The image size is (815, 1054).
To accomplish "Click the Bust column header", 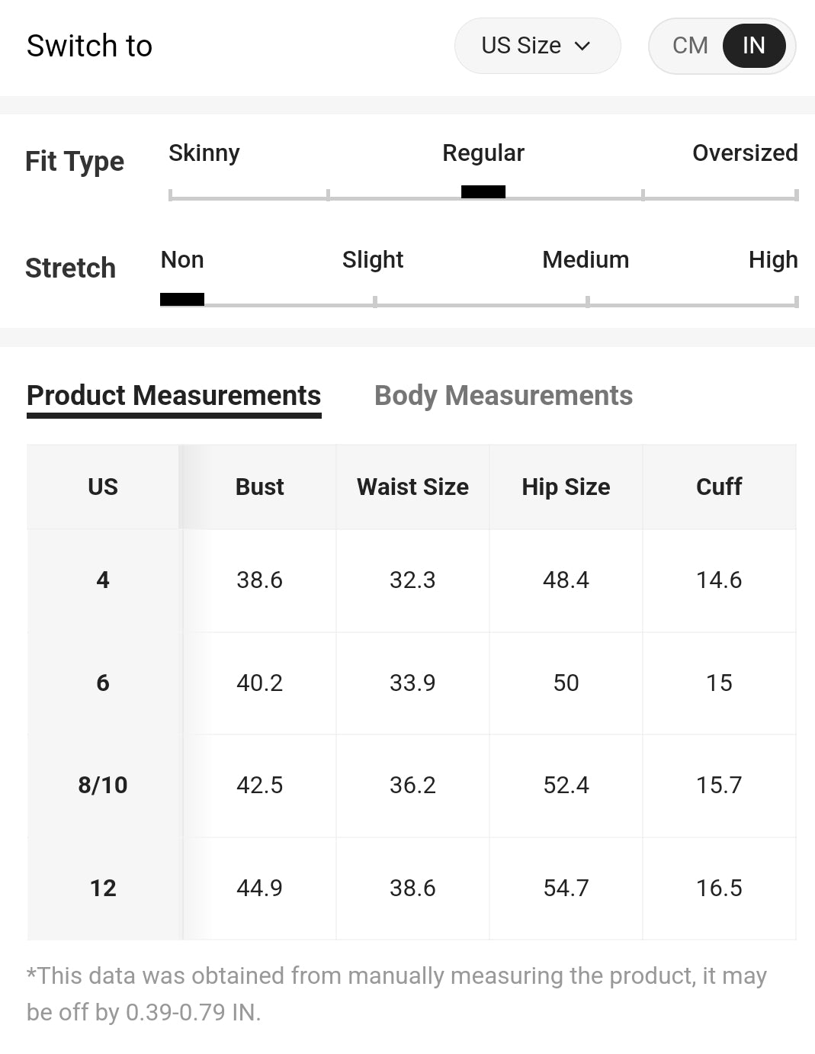I will click(259, 487).
